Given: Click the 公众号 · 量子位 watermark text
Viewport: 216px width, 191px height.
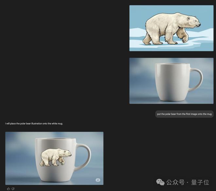Looking at the screenshot, I should pyautogui.click(x=188, y=182).
